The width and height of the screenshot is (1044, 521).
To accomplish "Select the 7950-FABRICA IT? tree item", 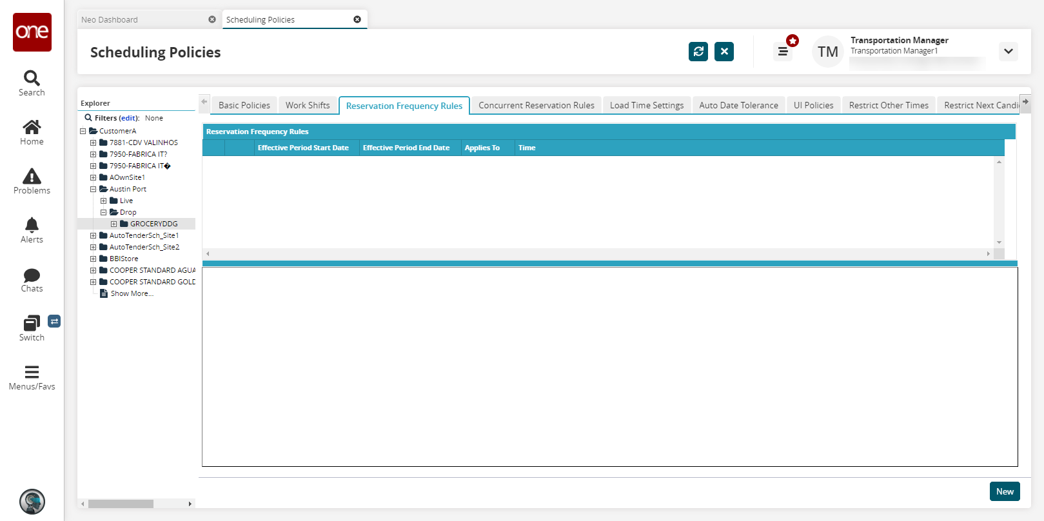I will point(138,154).
